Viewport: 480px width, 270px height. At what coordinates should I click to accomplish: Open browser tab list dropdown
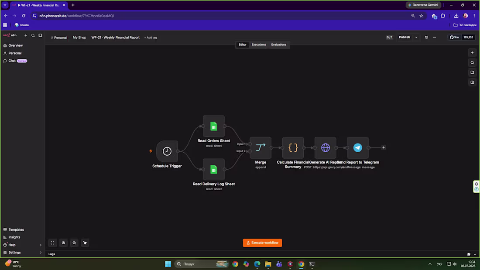point(5,5)
